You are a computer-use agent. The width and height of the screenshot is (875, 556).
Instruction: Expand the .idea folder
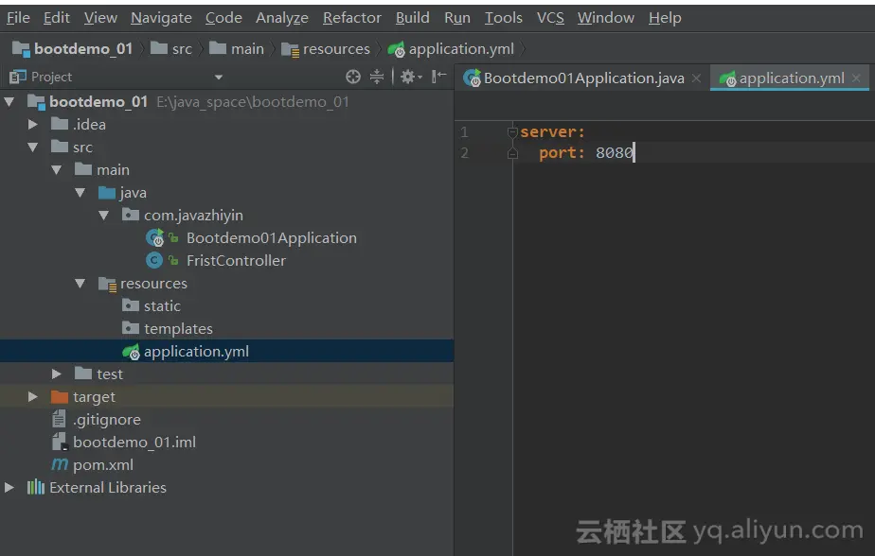(x=33, y=124)
